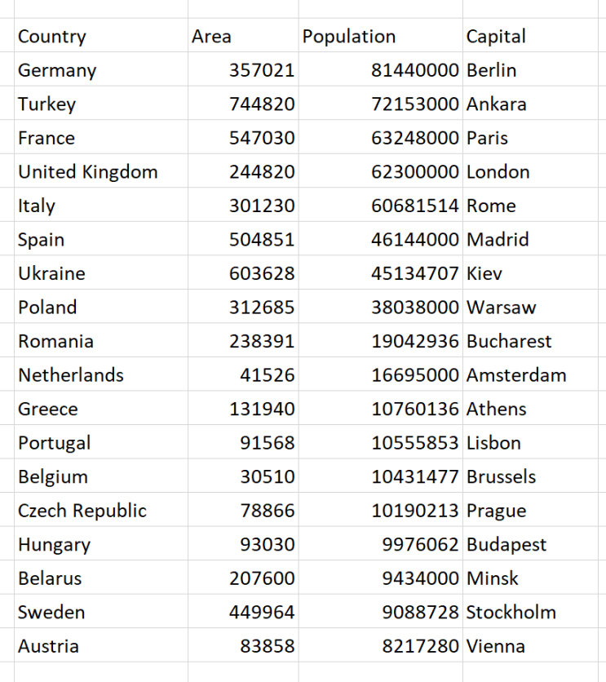Viewport: 606px width, 682px height.
Task: Select the Czech Republic cell
Action: pos(82,511)
